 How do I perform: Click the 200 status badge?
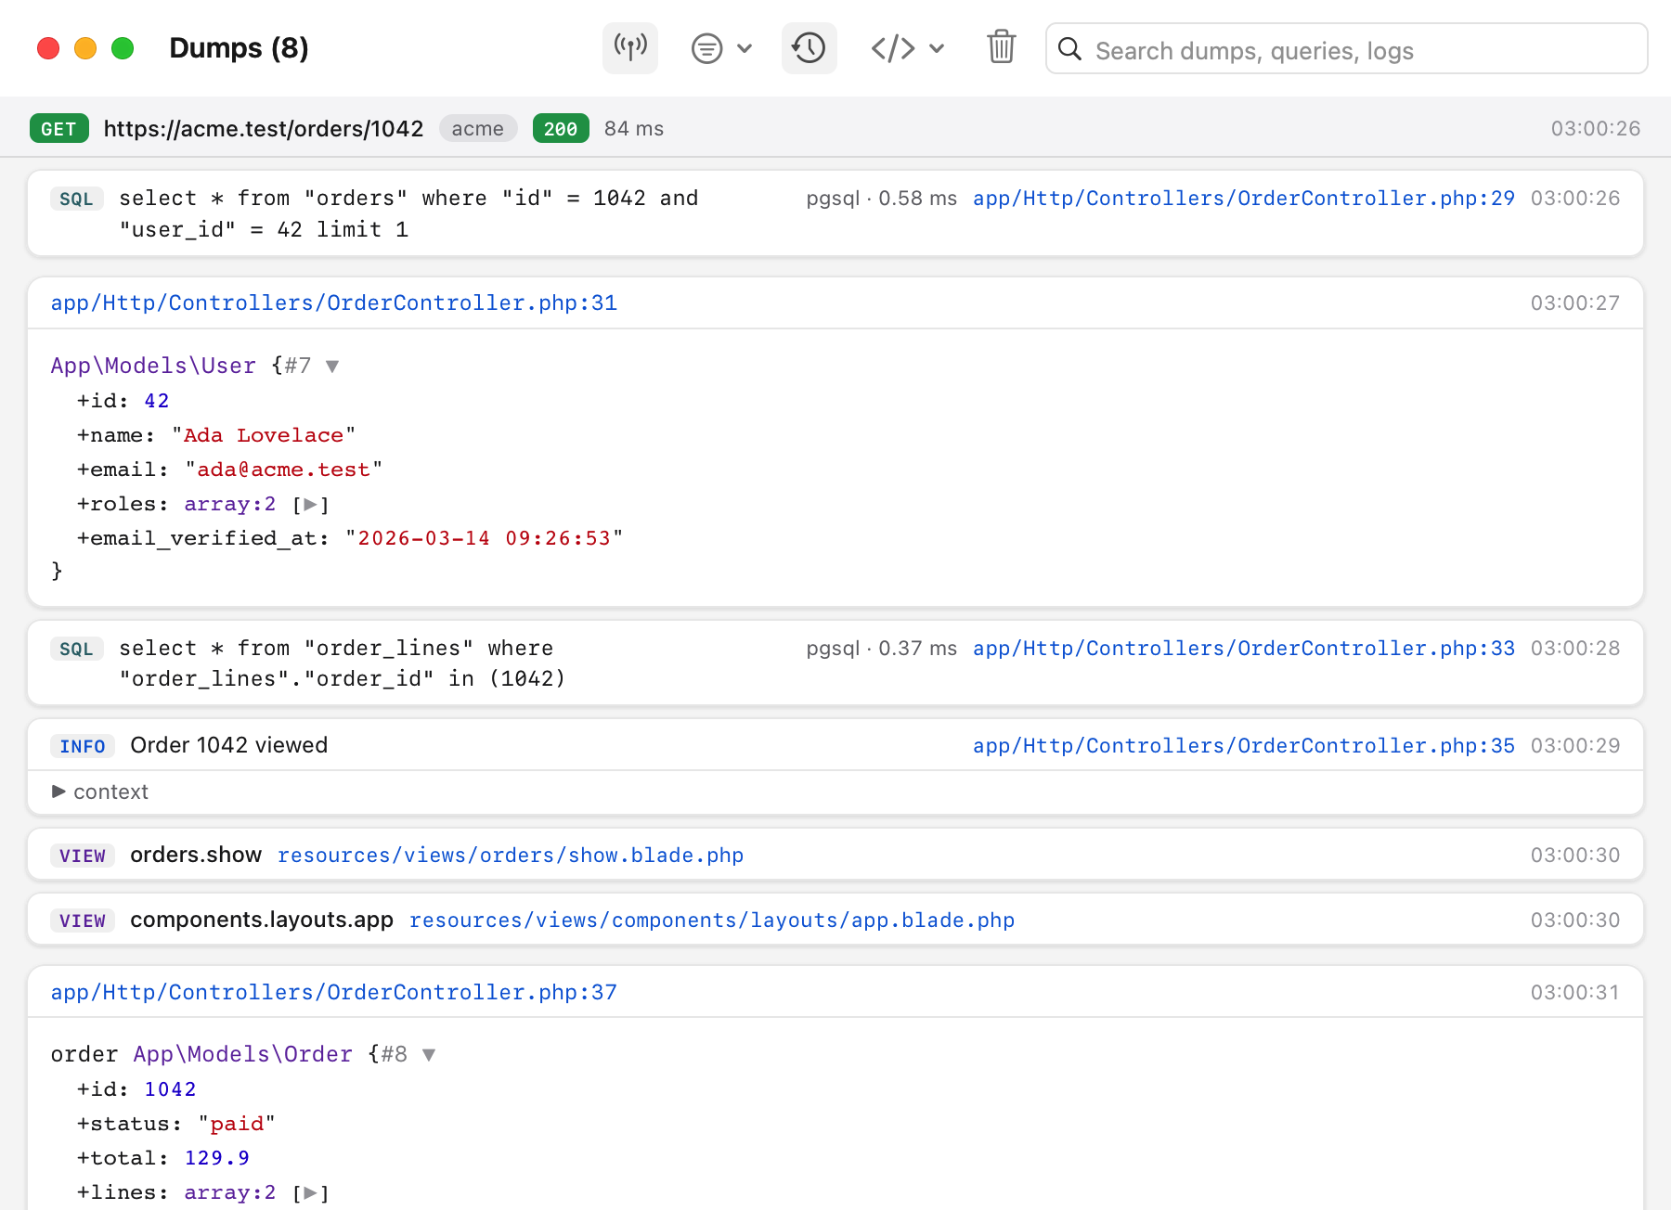click(x=561, y=129)
